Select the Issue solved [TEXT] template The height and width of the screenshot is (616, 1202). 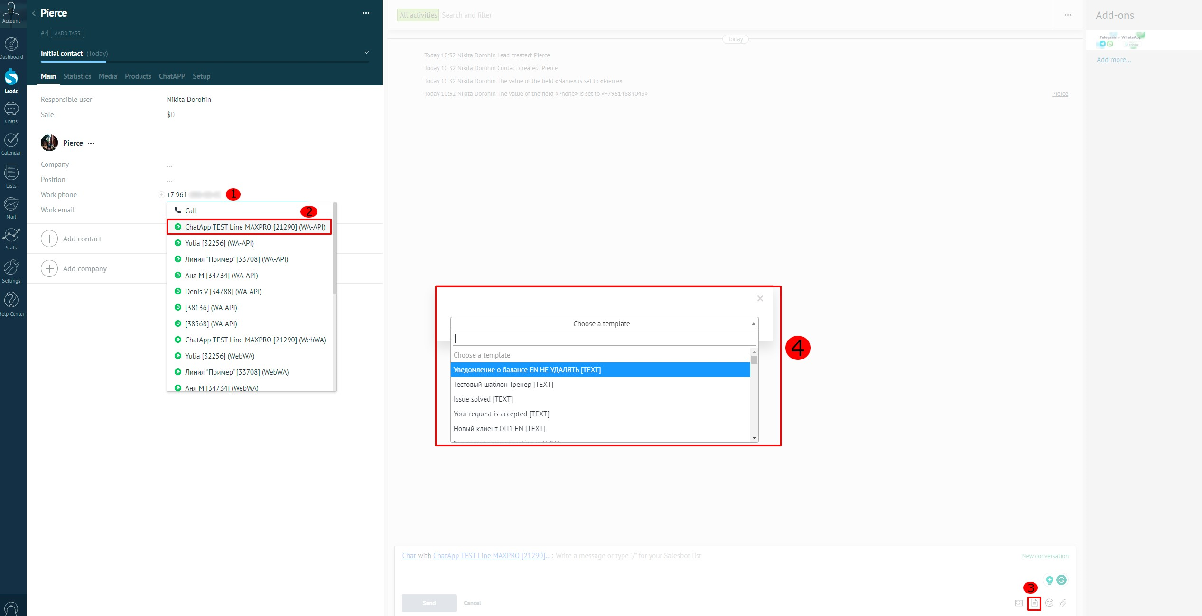pos(483,399)
